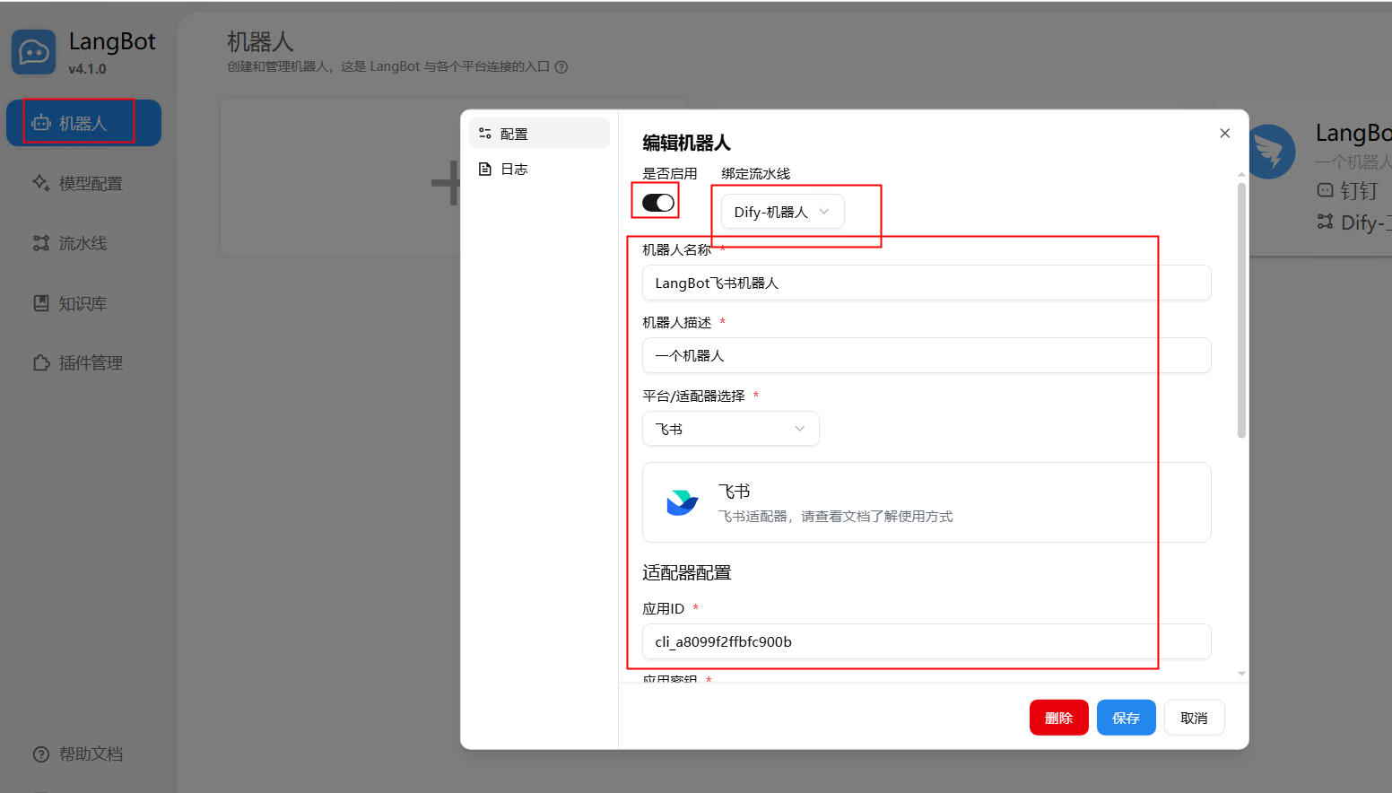
Task: Switch to the 日志 tab in dialog
Action: point(539,169)
